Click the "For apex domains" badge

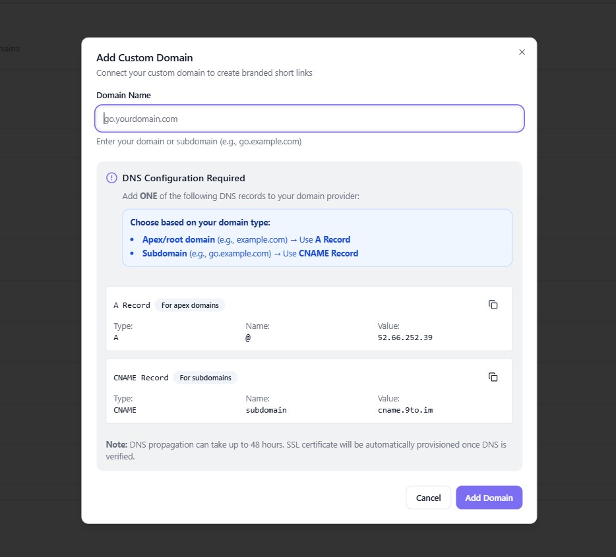click(x=190, y=305)
